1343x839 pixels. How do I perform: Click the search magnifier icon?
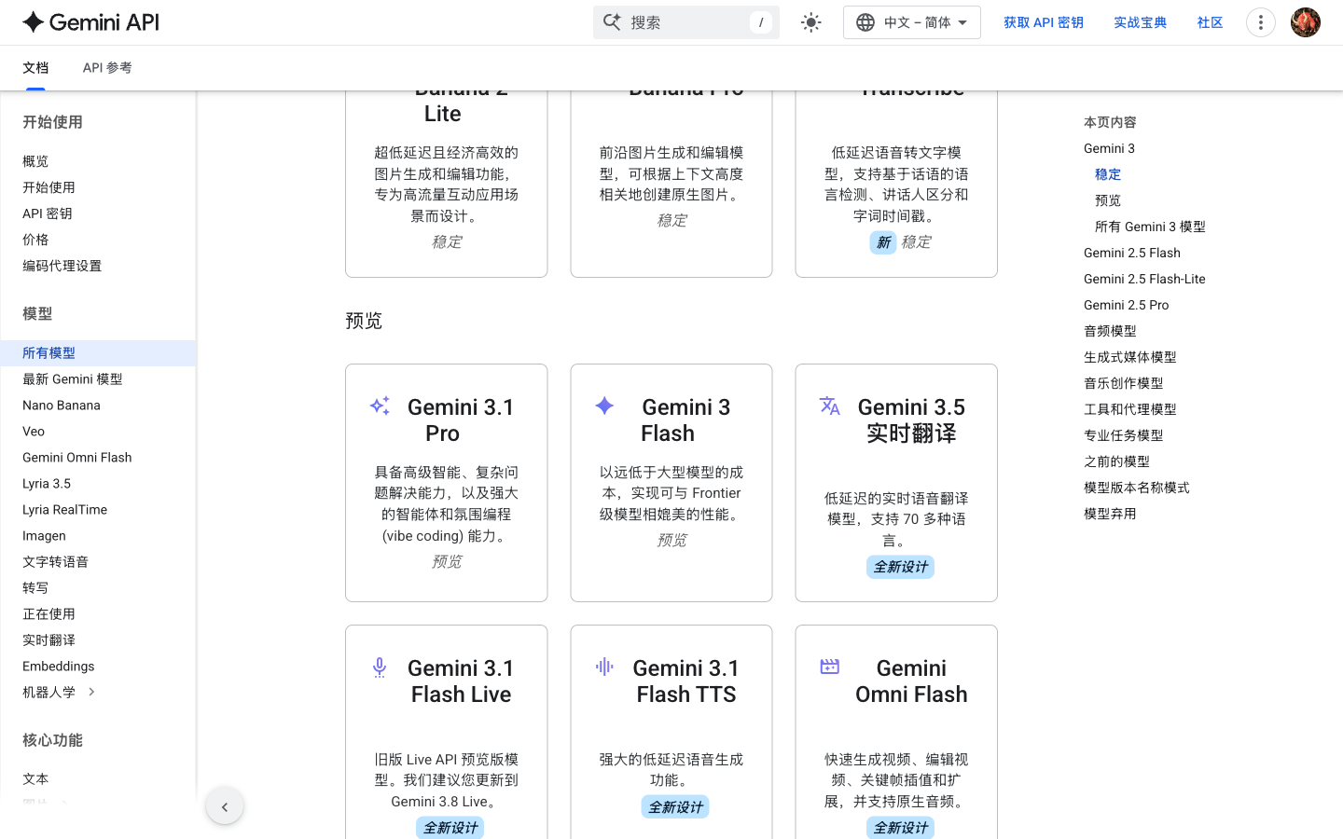pyautogui.click(x=612, y=22)
